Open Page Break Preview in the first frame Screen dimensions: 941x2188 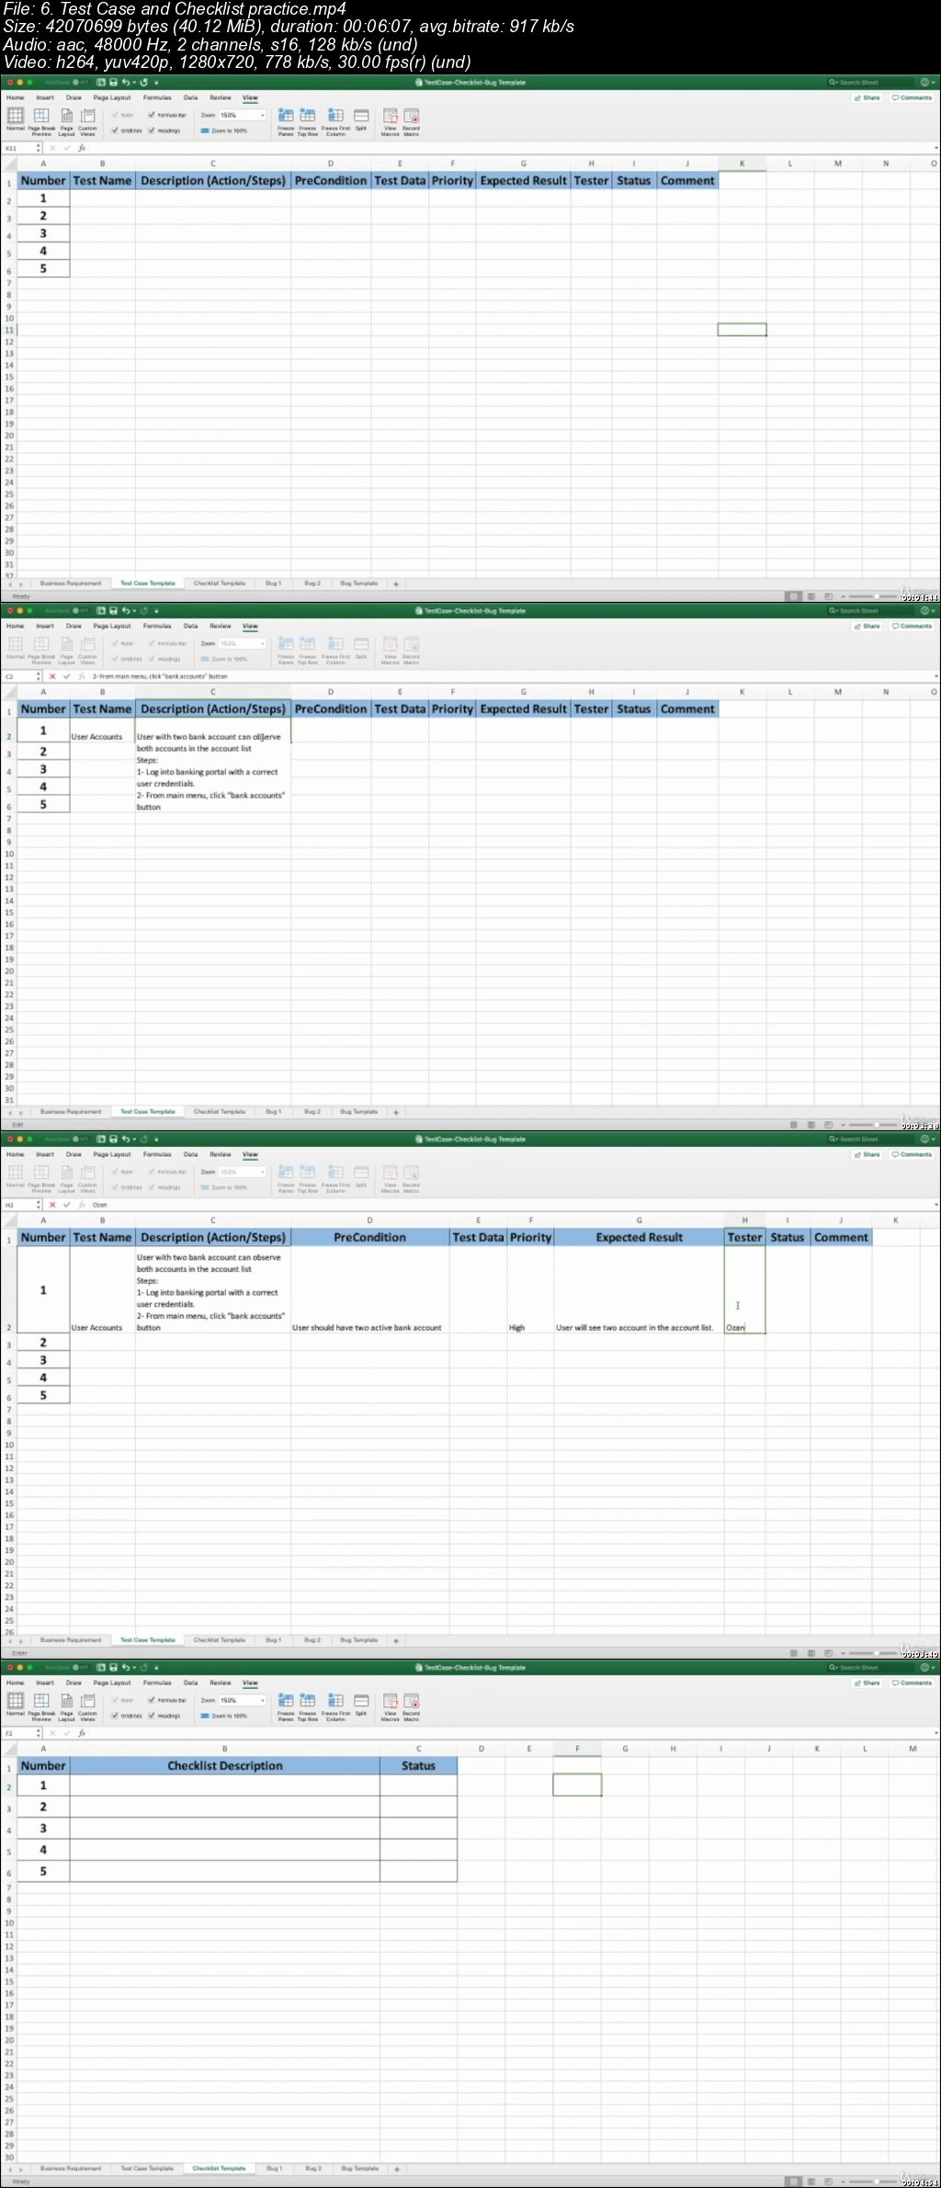41,116
